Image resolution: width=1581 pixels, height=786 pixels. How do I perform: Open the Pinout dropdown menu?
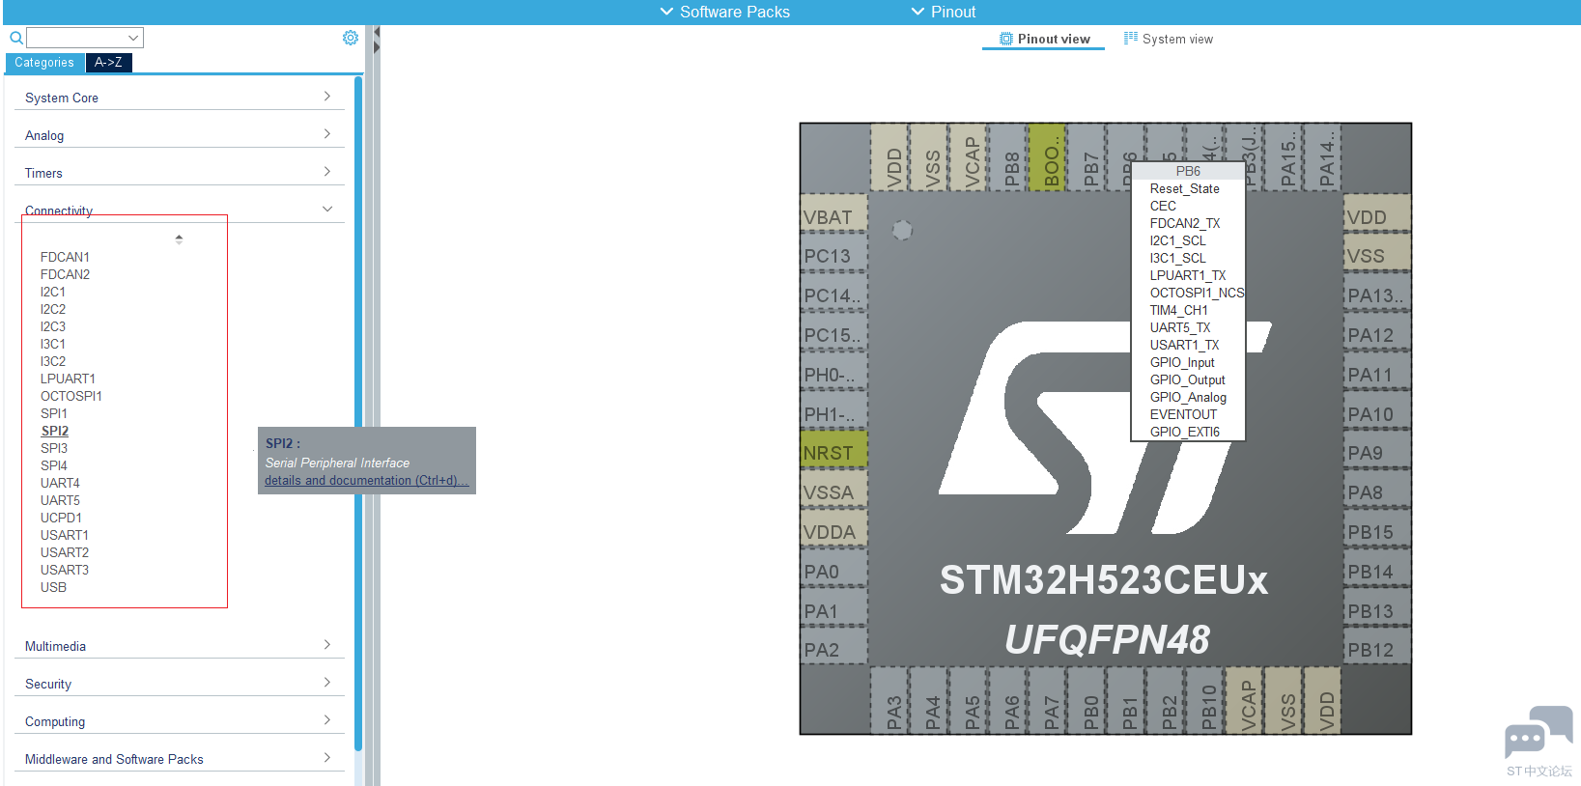click(x=944, y=12)
